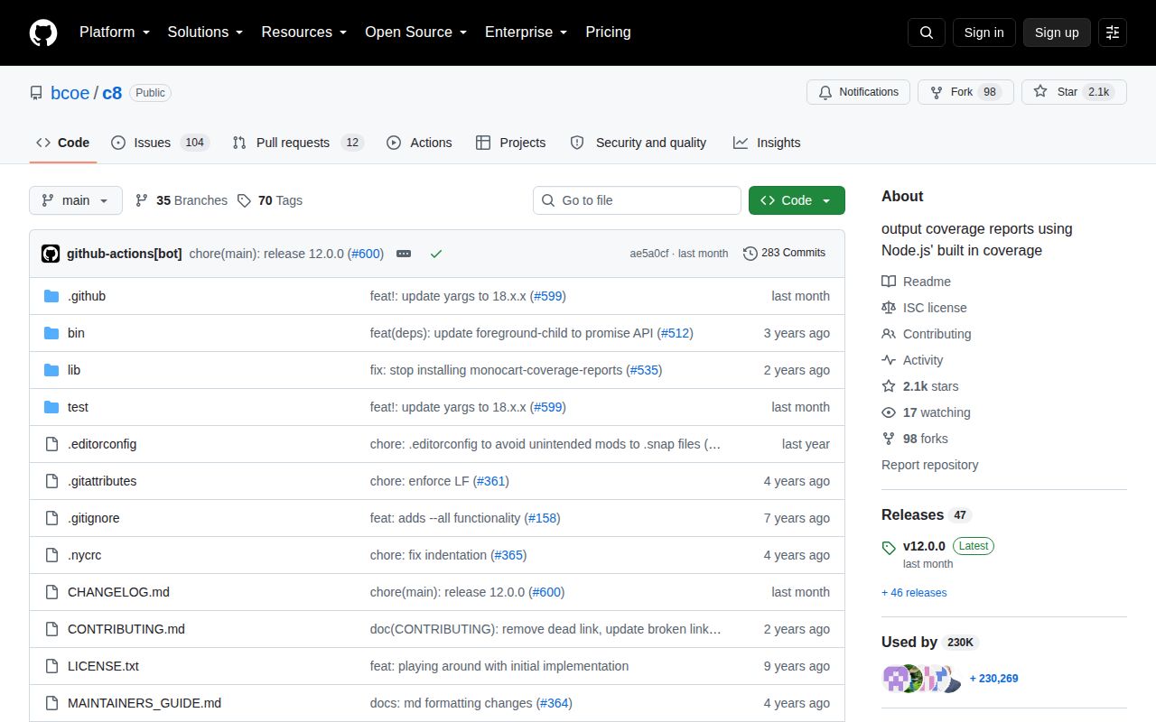Open the Enterprise dropdown menu
The image size is (1156, 722).
(527, 32)
